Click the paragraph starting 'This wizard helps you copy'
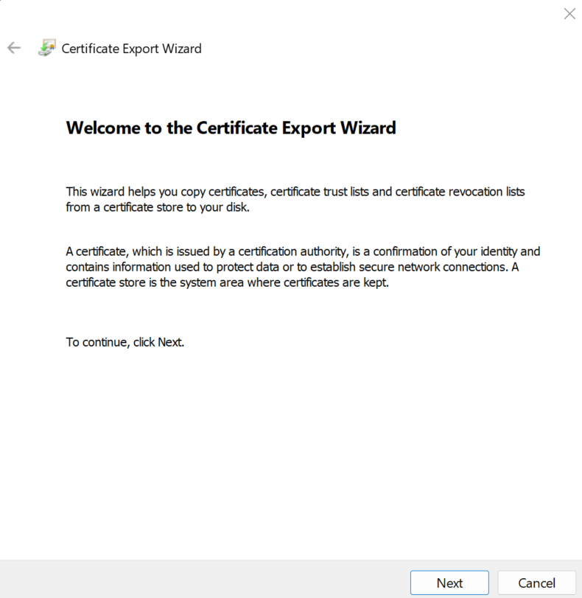Screen dimensions: 582x598 (x=295, y=199)
